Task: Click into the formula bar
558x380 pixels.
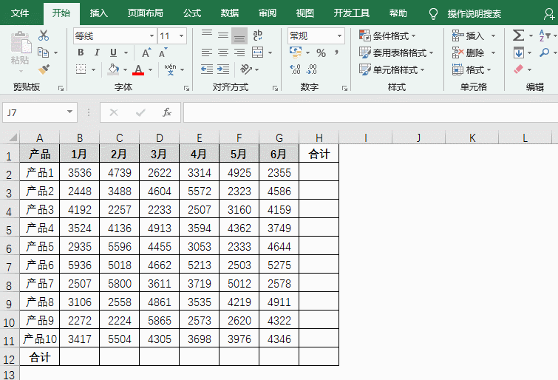Action: tap(370, 112)
